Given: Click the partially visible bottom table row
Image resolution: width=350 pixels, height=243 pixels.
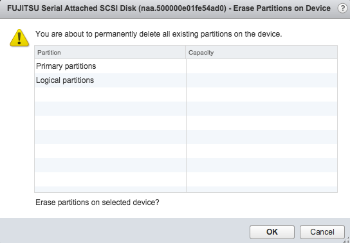Looking at the screenshot, I should click(x=186, y=189).
